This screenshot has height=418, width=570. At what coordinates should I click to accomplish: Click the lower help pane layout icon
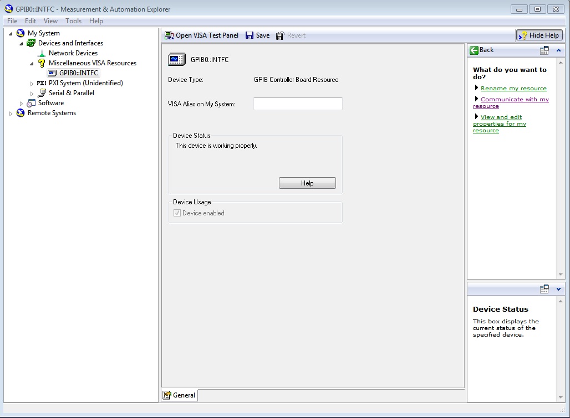click(x=544, y=289)
